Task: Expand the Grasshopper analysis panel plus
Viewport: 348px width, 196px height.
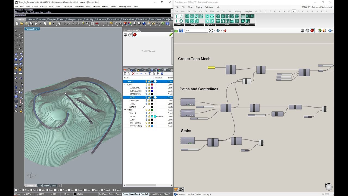Action: tap(203, 25)
